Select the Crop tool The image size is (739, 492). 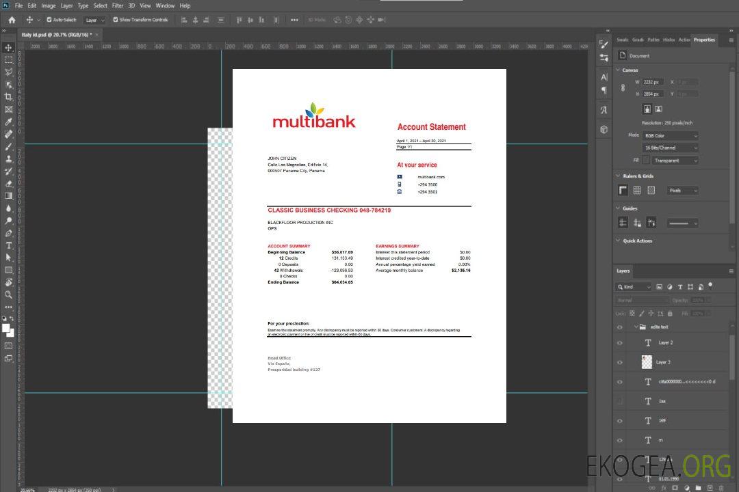click(8, 97)
